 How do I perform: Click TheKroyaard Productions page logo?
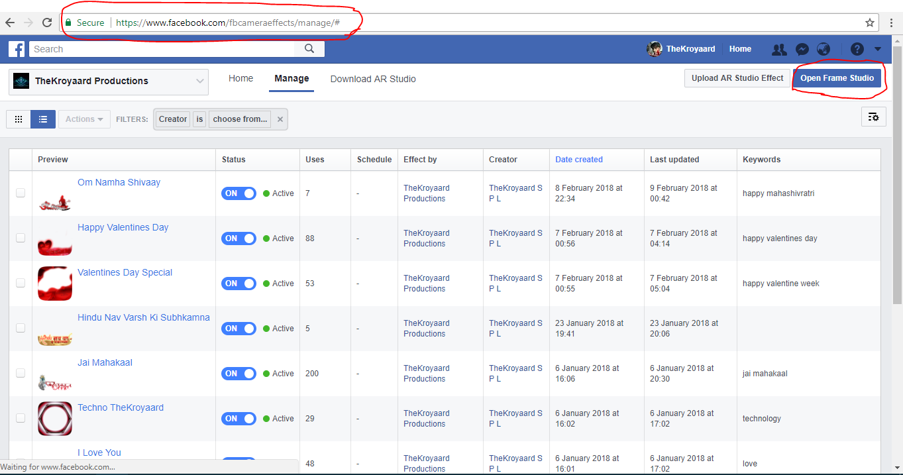[21, 81]
